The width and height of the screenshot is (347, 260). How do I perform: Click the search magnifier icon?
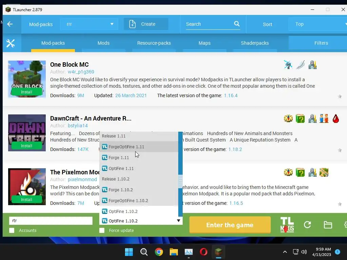[x=237, y=24]
